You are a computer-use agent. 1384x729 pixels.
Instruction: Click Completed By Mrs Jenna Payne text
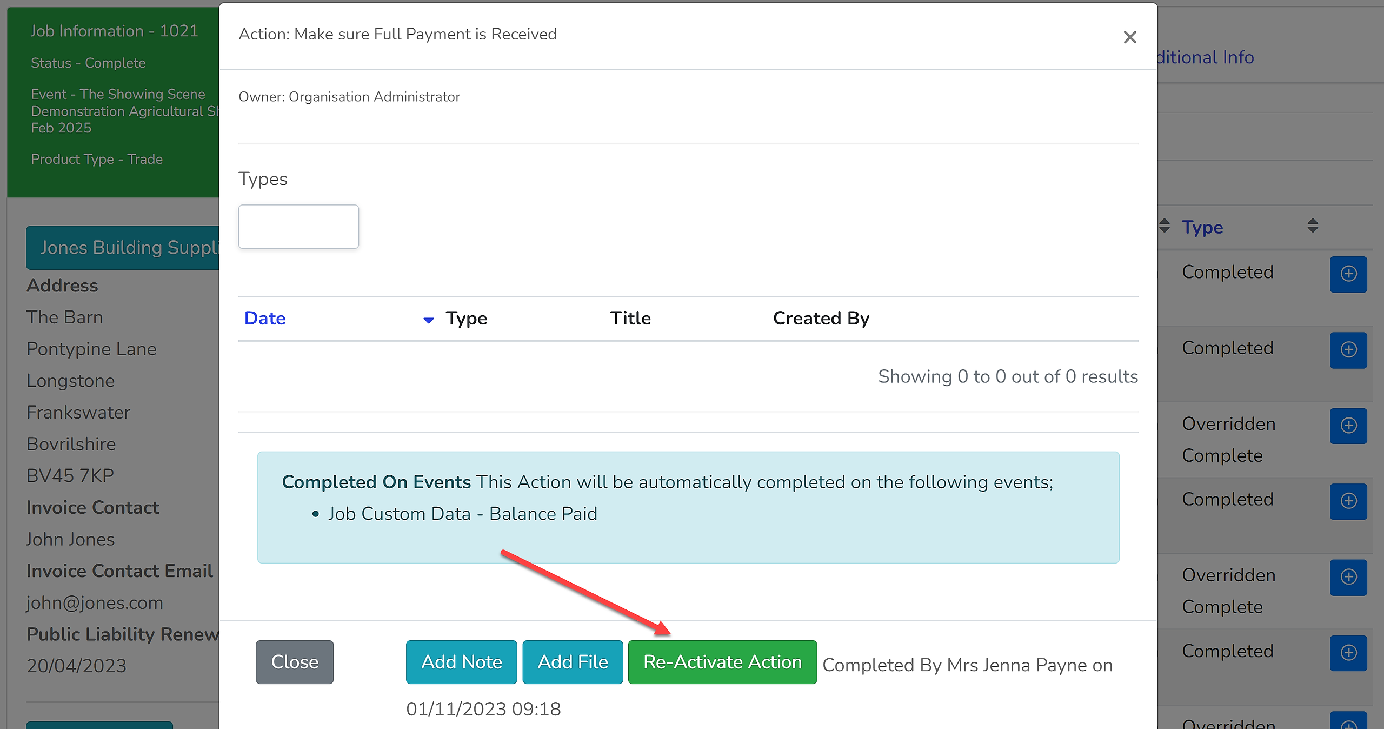[968, 665]
